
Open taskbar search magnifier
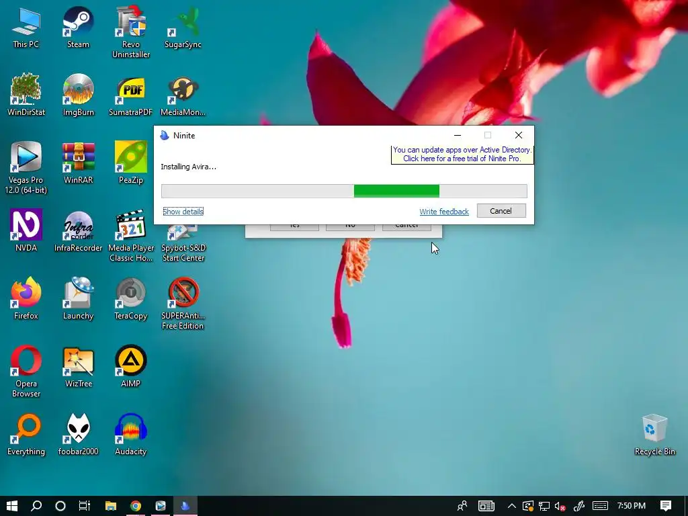pyautogui.click(x=36, y=506)
